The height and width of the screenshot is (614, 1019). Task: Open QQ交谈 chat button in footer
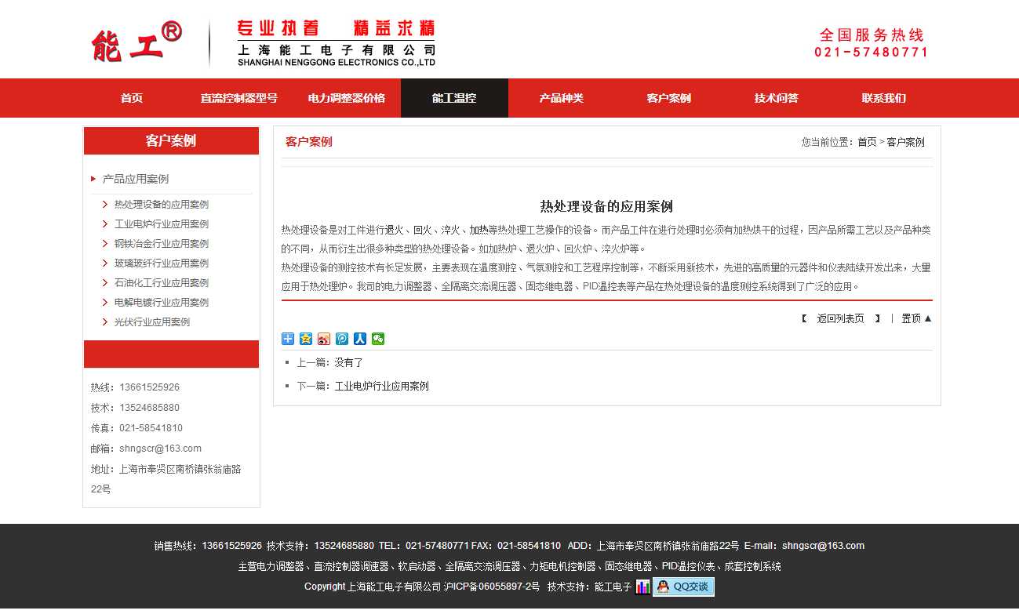683,587
